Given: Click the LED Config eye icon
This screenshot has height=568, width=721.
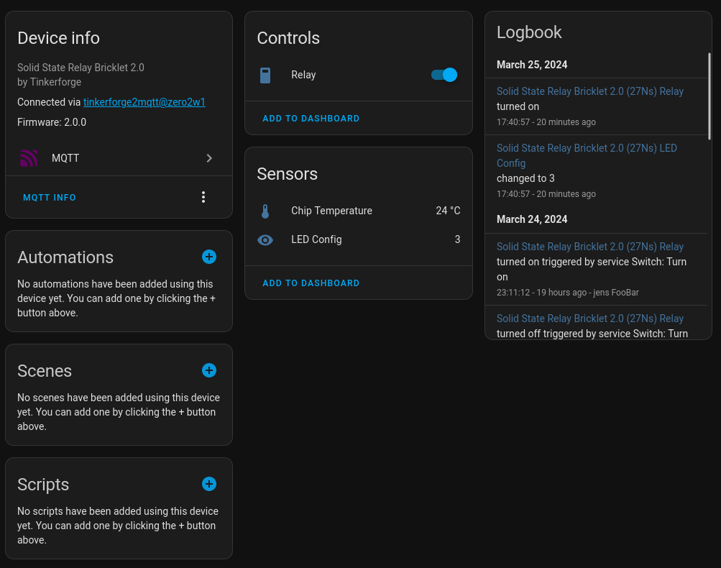Looking at the screenshot, I should point(265,240).
